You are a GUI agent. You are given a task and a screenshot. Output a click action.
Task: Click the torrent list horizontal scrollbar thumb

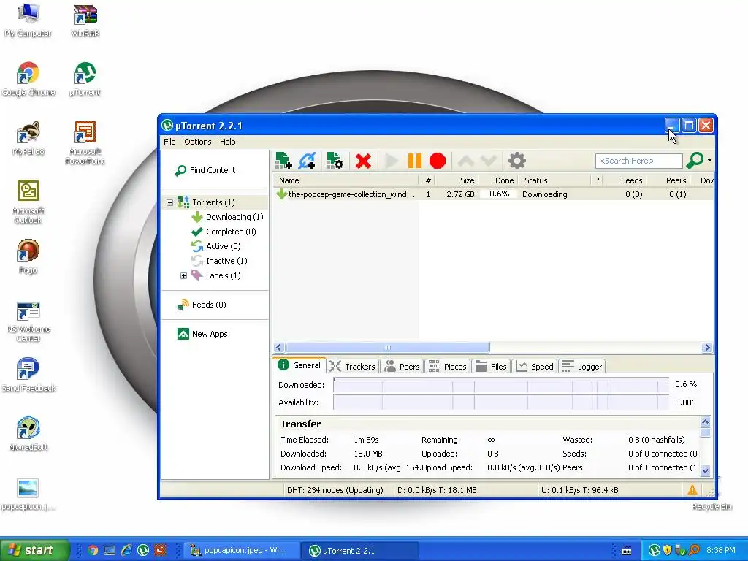click(x=387, y=347)
